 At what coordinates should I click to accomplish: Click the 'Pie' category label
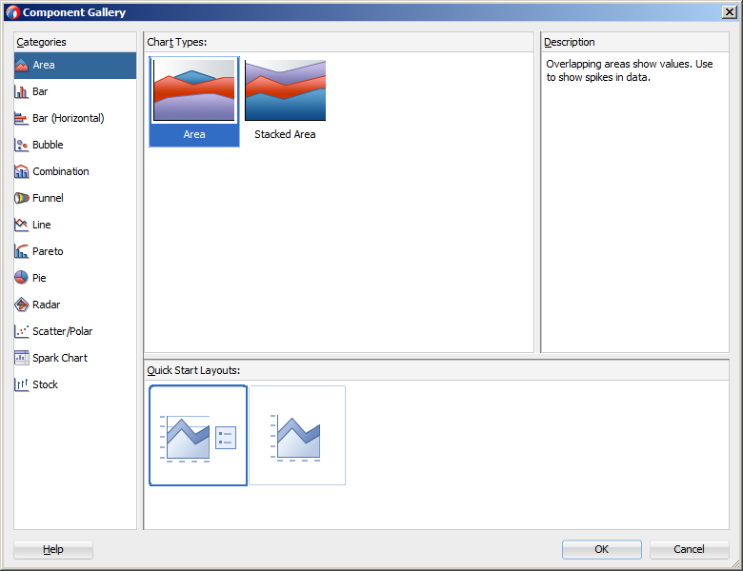pos(39,278)
